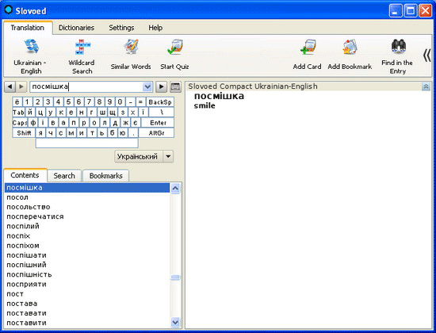The width and height of the screenshot is (436, 333).
Task: Click the BackSp key on virtual keyboard
Action: click(160, 102)
